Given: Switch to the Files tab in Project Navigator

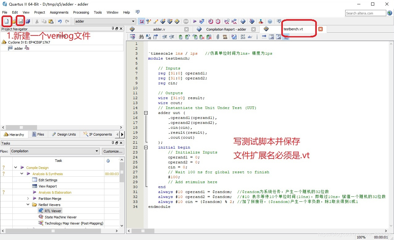Looking at the screenshot, I should (x=38, y=134).
